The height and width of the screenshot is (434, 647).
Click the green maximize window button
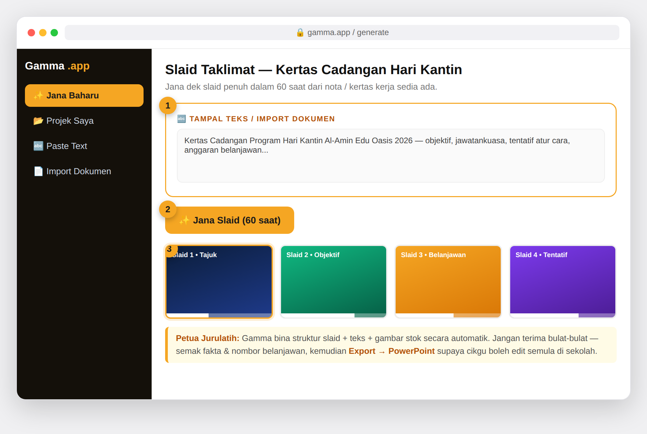[x=54, y=33]
